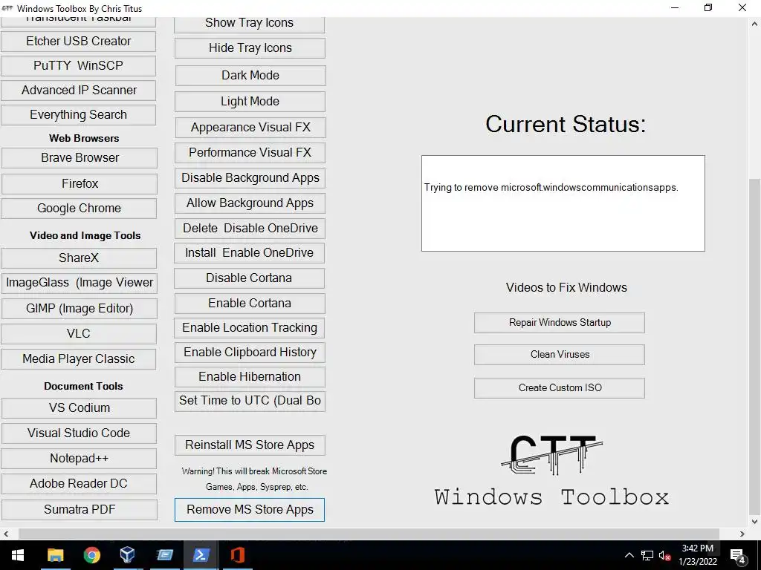Install VLC
The width and height of the screenshot is (761, 570).
(x=79, y=334)
